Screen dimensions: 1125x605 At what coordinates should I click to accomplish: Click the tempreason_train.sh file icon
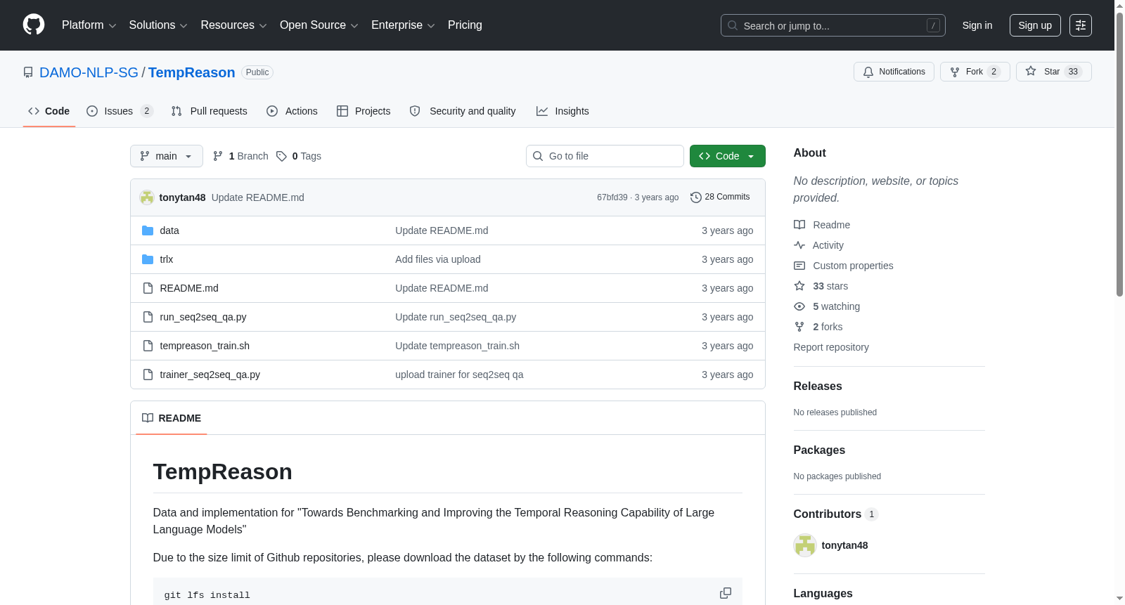(148, 346)
